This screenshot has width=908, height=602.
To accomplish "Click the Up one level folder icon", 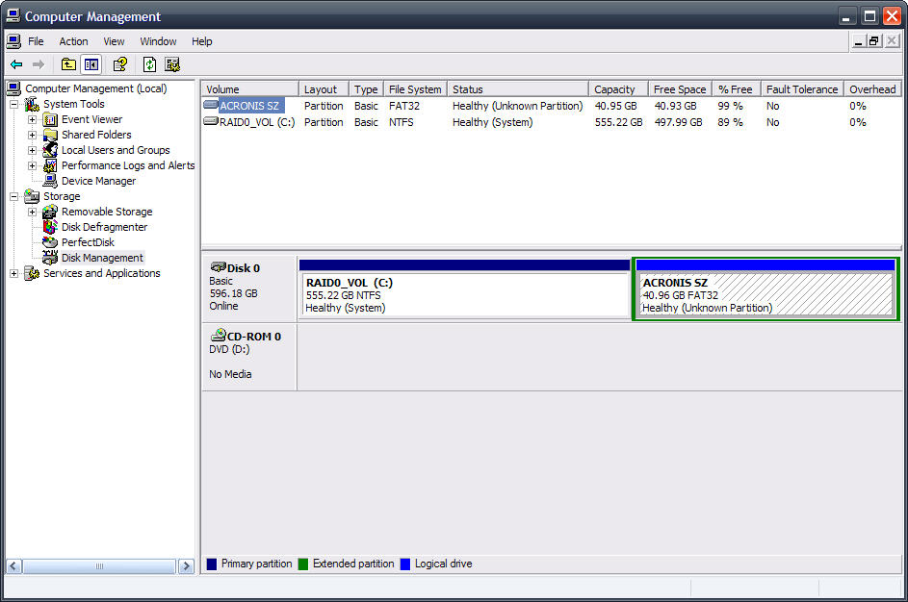I will pos(68,64).
